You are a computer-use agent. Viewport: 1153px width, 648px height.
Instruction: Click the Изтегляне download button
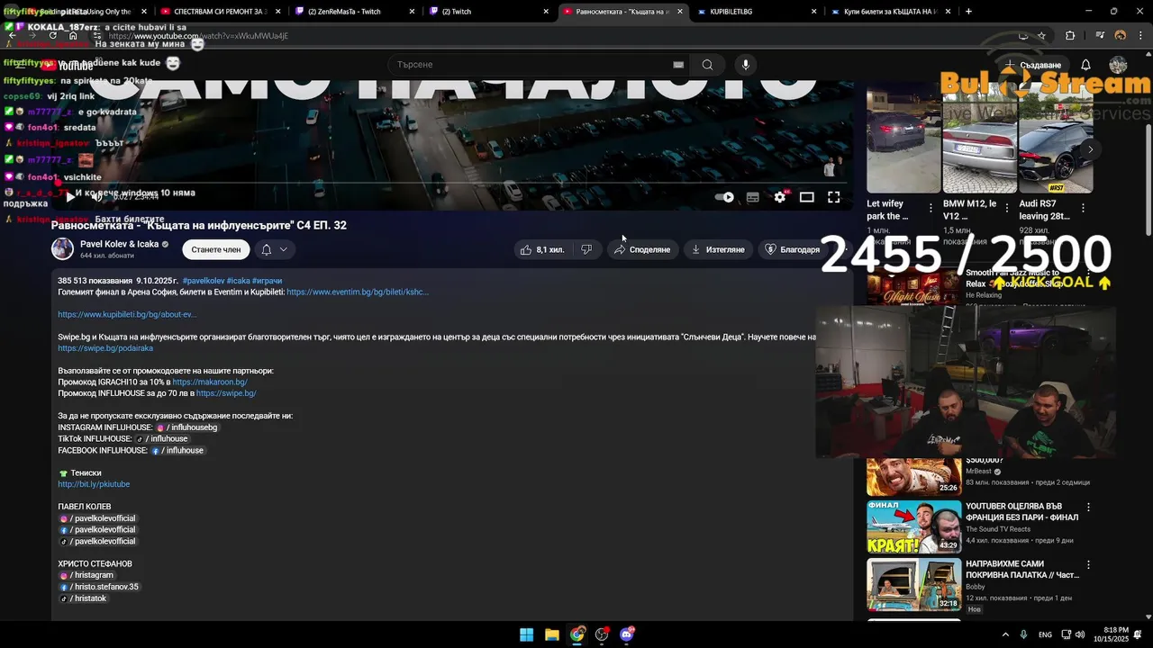coord(718,249)
